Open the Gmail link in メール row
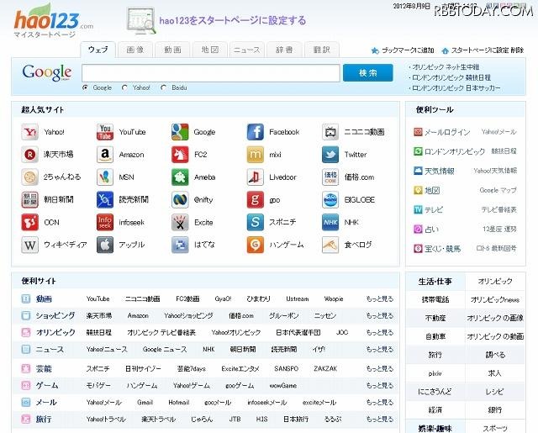538x433 pixels. click(145, 403)
